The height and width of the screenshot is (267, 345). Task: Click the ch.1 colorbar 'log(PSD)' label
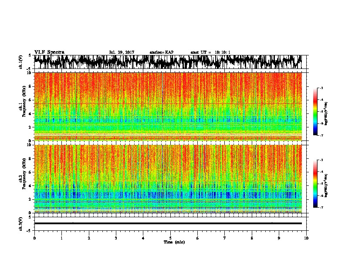326,114
